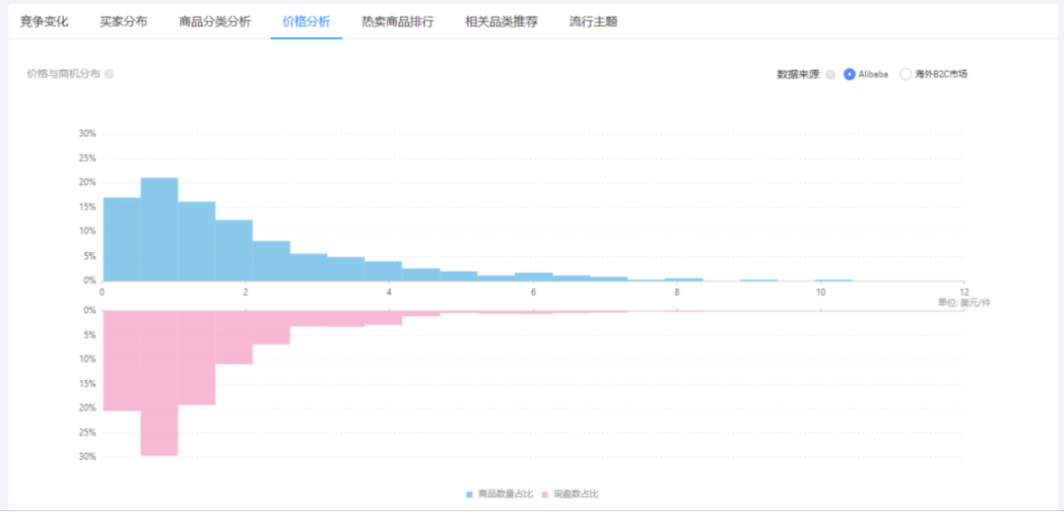Click the x-axis value 12
The width and height of the screenshot is (1064, 512).
(963, 291)
